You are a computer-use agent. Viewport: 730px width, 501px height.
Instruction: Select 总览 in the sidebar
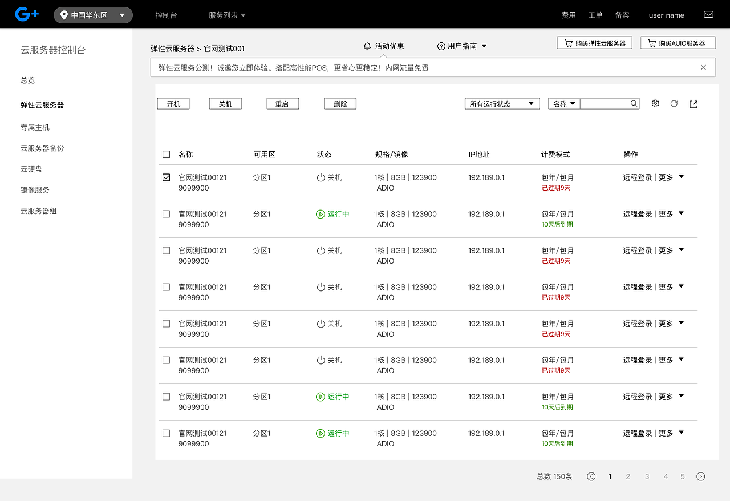pos(27,80)
